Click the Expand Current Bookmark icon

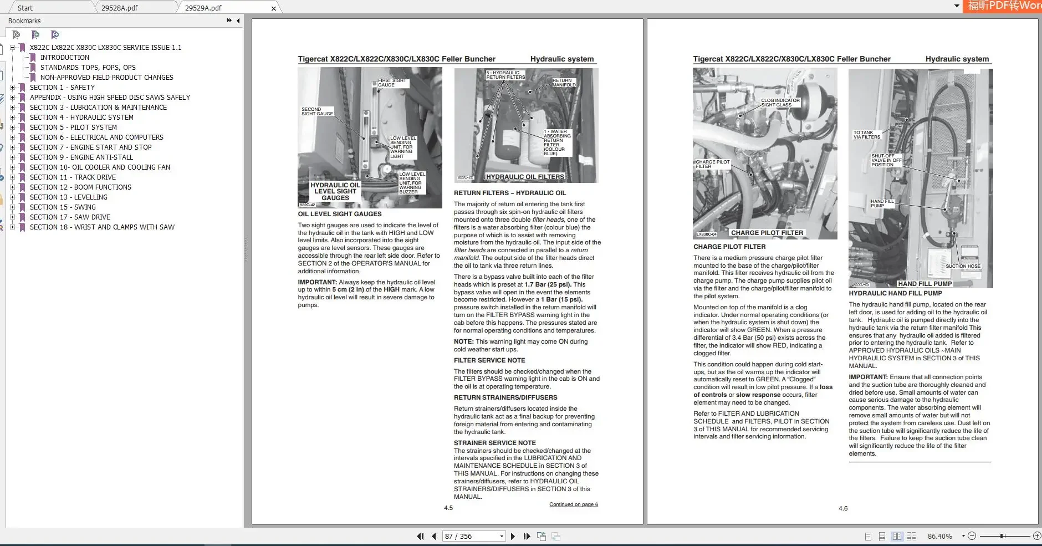pos(54,34)
